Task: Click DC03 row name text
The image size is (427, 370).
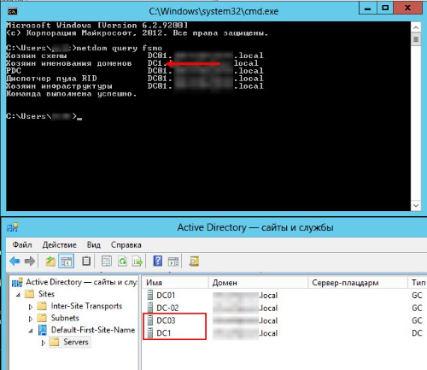Action: point(166,320)
